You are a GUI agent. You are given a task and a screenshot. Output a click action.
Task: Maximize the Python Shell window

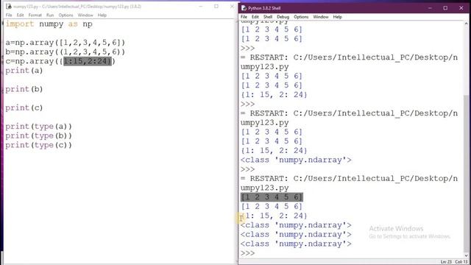[x=445, y=8]
